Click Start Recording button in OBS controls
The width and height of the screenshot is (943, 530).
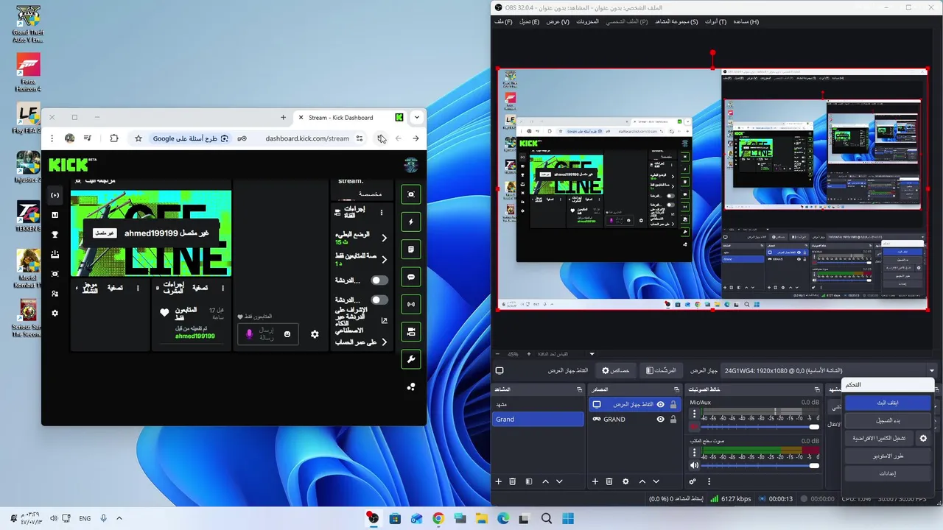pos(888,420)
